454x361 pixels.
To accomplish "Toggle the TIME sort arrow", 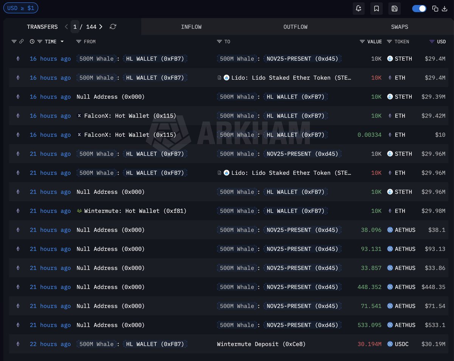I will pos(62,42).
